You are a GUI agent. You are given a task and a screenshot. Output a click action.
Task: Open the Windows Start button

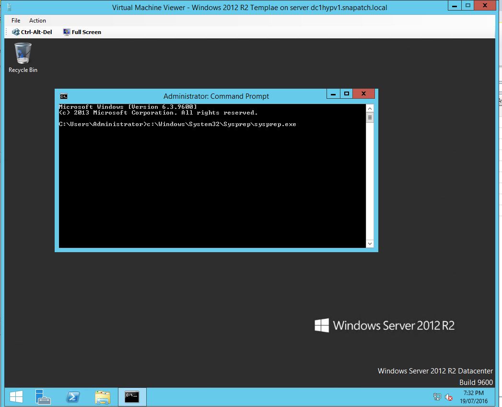[16, 397]
